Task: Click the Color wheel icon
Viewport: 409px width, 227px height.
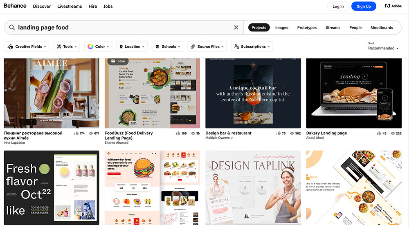Action: click(x=90, y=47)
